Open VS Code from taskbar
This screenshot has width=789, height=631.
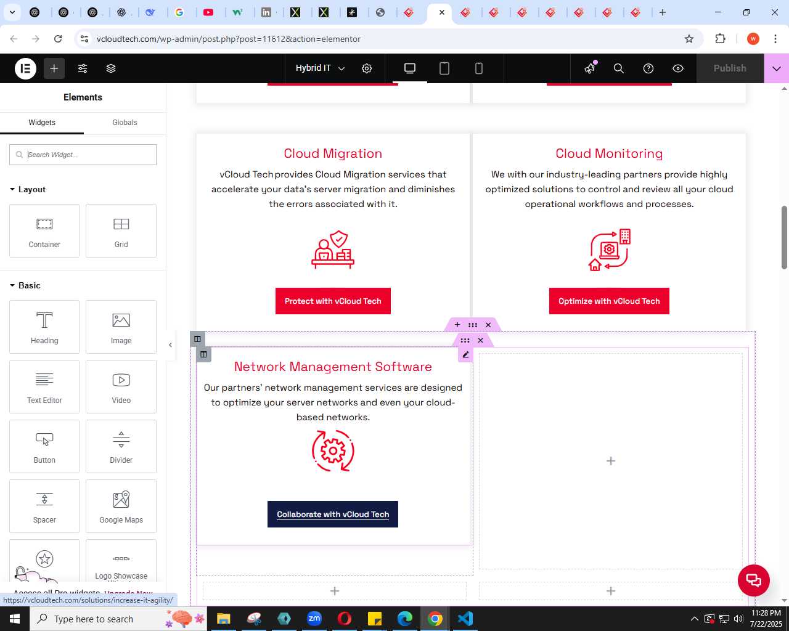(465, 619)
